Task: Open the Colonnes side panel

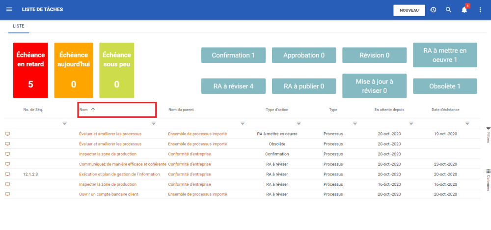Action: 488,180
